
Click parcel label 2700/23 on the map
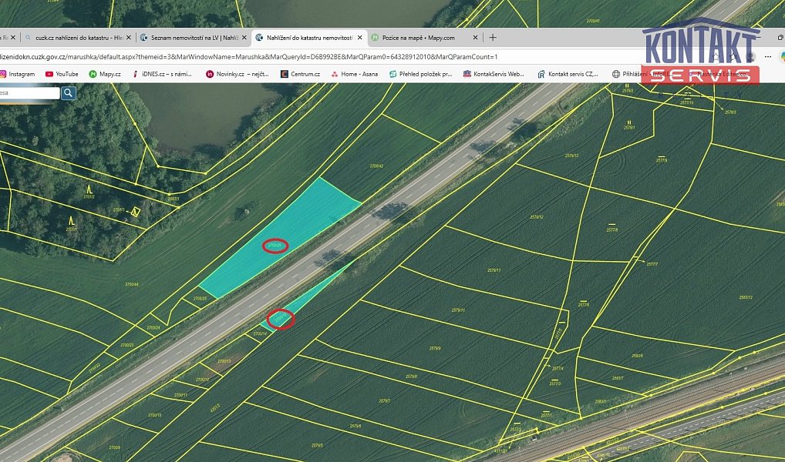(x=127, y=345)
